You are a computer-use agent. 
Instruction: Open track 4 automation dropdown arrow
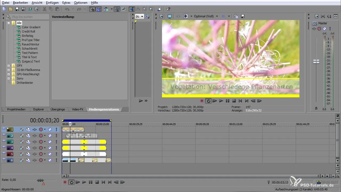coord(45,147)
